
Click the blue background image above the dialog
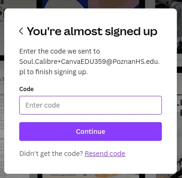point(91,4)
